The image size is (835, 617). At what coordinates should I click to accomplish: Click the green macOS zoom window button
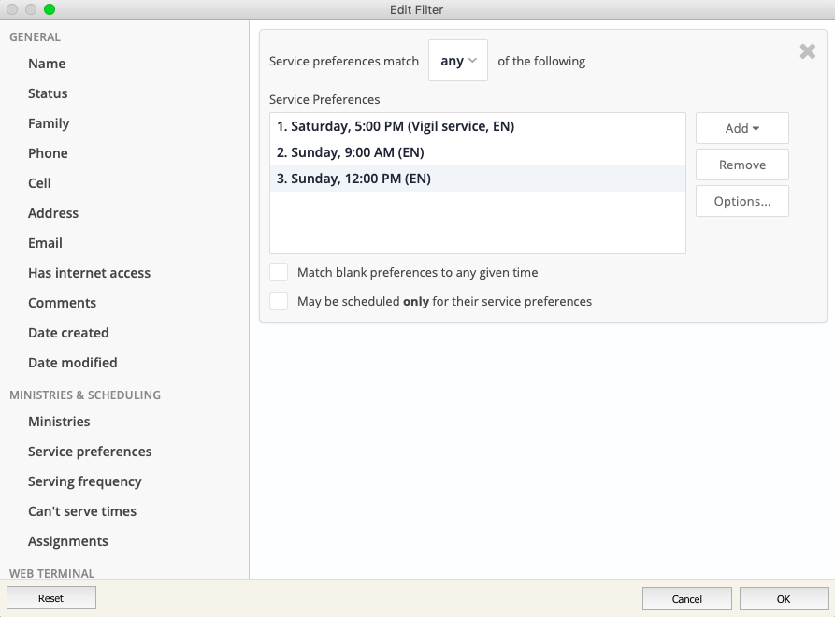tap(50, 9)
